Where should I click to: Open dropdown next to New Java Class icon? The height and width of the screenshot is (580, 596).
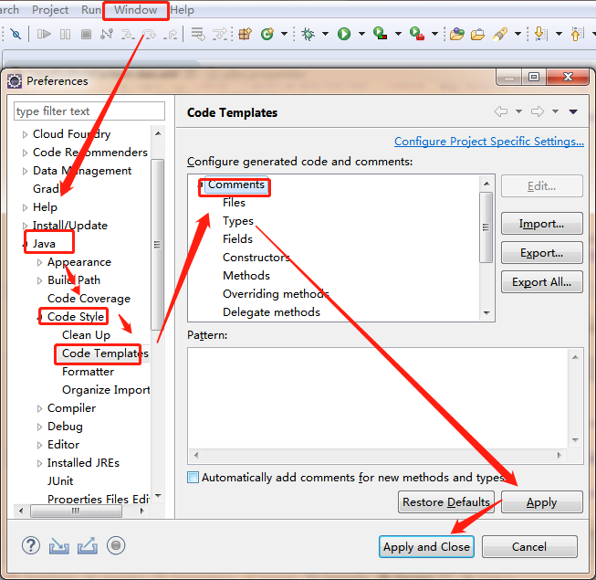284,34
